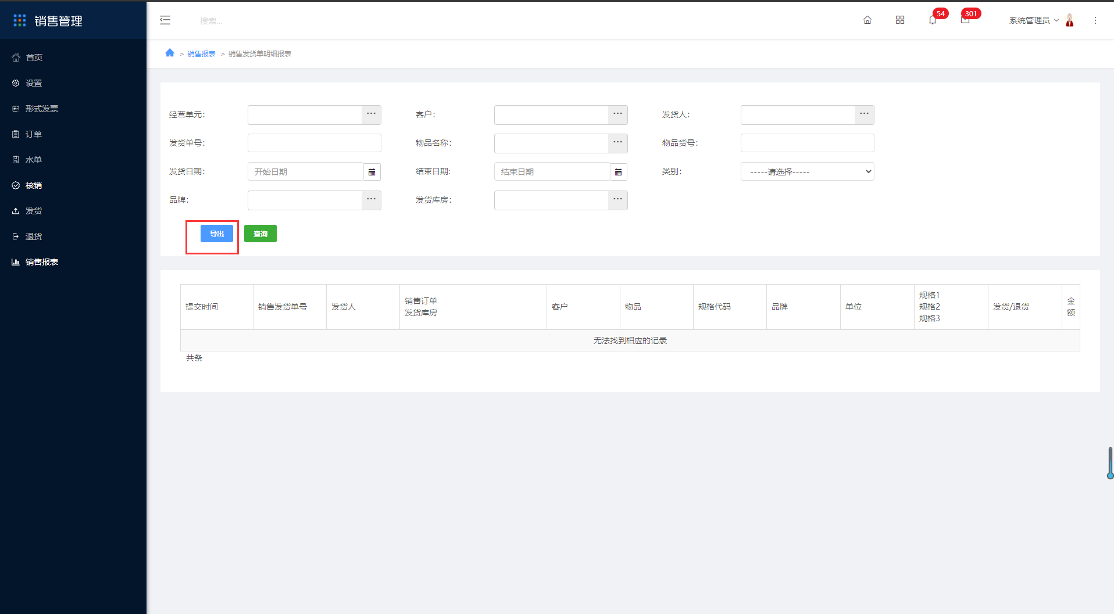Open the apps grid icon in top bar
The image size is (1114, 614).
click(900, 20)
